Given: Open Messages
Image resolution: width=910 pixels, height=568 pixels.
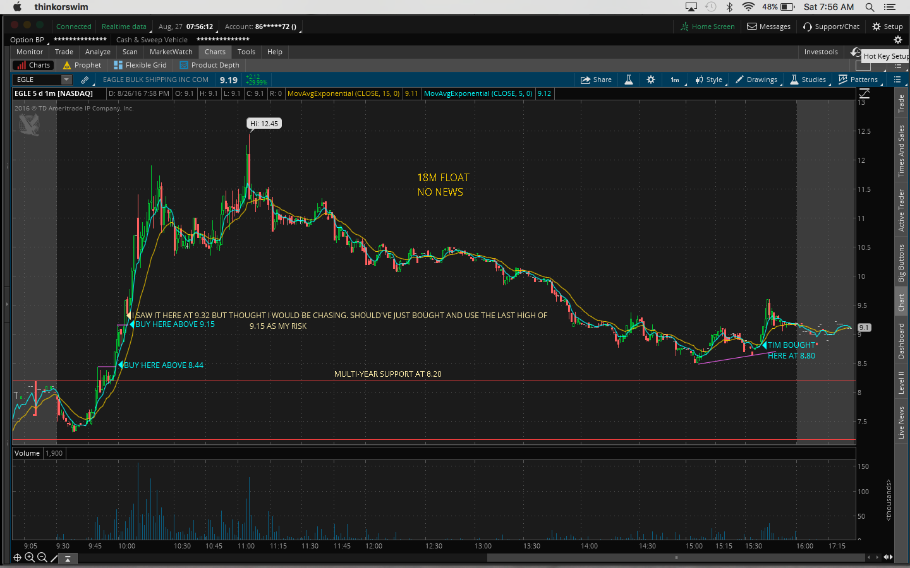Looking at the screenshot, I should point(769,27).
